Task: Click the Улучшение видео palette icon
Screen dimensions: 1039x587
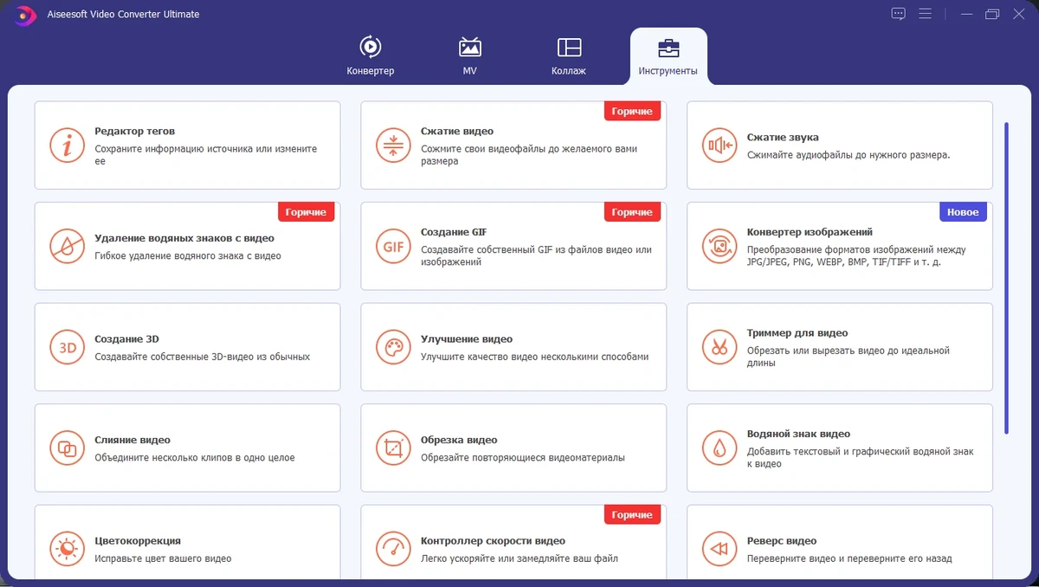Action: [x=393, y=347]
